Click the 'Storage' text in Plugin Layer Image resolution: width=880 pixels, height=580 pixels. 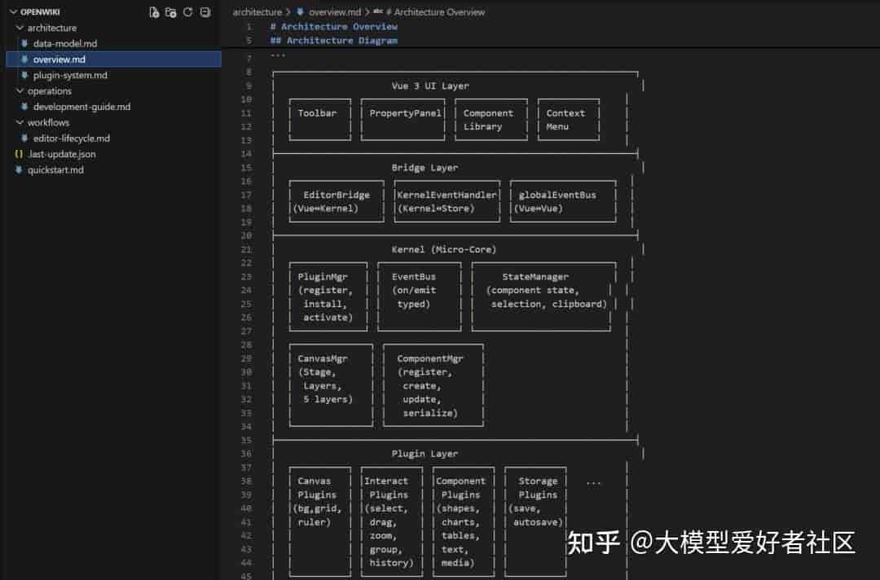(x=538, y=481)
